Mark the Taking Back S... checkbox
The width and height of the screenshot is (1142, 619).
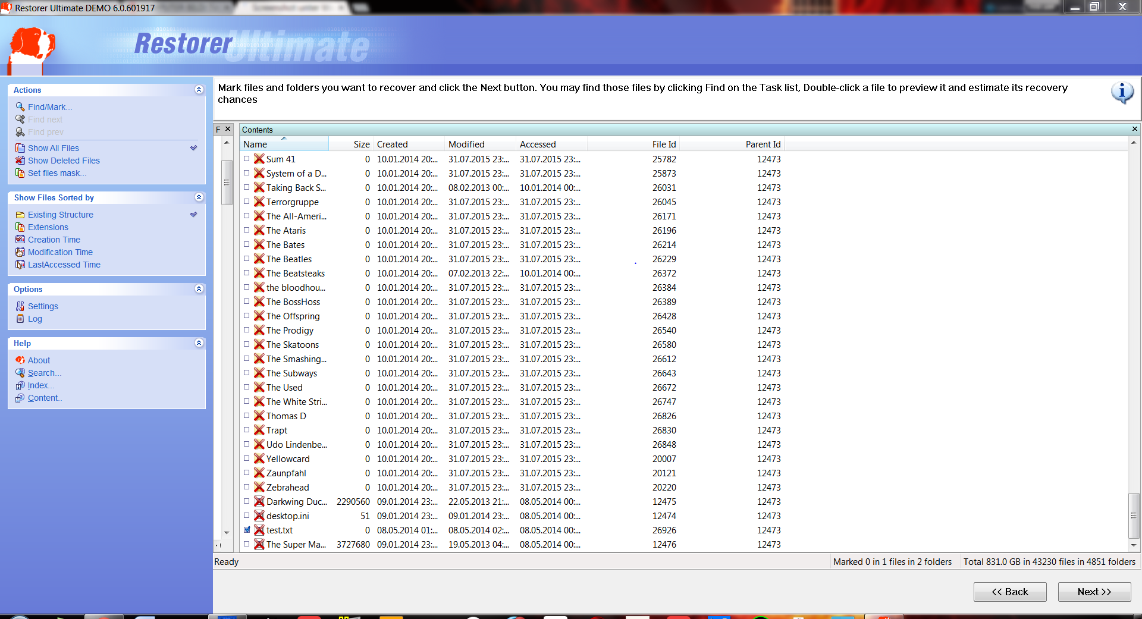[x=247, y=187]
